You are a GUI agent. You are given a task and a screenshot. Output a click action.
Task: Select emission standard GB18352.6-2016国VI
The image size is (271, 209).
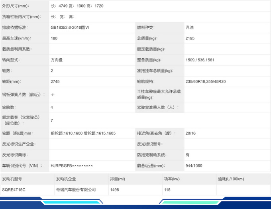(x=70, y=28)
